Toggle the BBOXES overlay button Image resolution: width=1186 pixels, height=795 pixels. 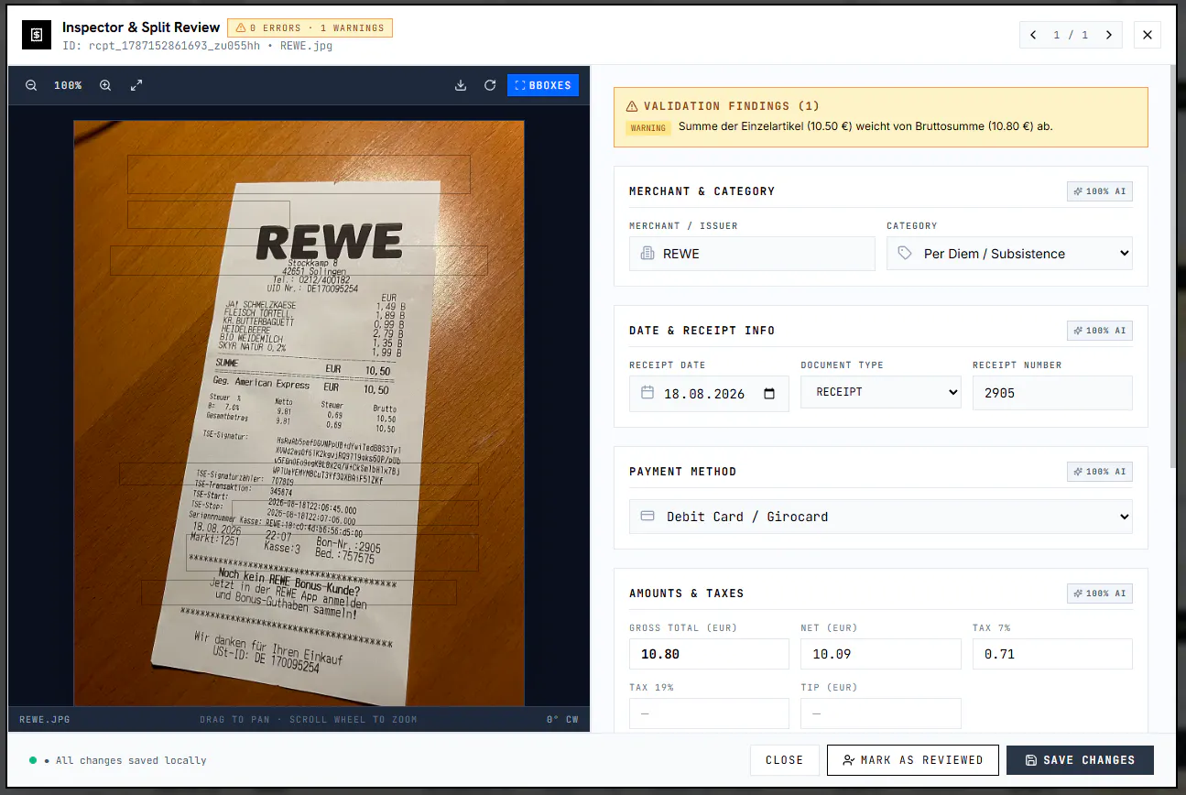[543, 85]
